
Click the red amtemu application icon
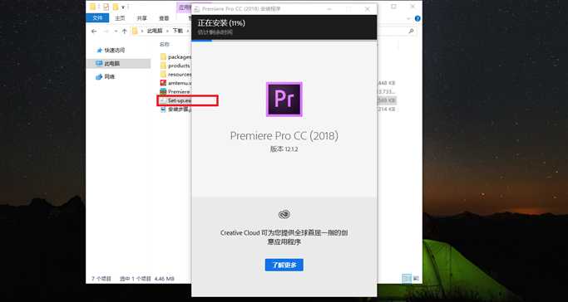(x=163, y=83)
